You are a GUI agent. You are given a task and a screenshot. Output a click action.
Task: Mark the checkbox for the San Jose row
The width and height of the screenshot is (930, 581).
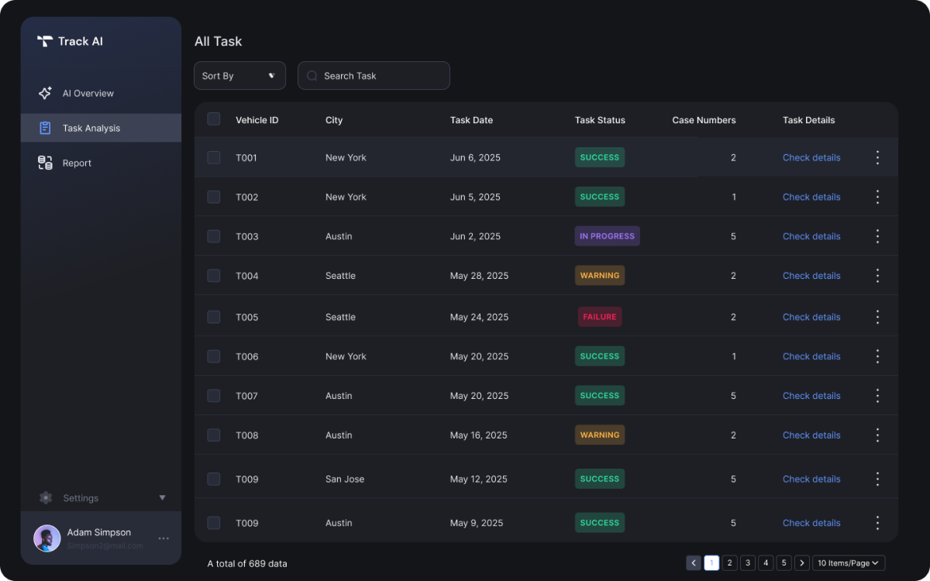(214, 479)
